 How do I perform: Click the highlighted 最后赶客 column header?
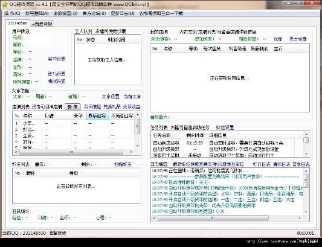(97, 116)
